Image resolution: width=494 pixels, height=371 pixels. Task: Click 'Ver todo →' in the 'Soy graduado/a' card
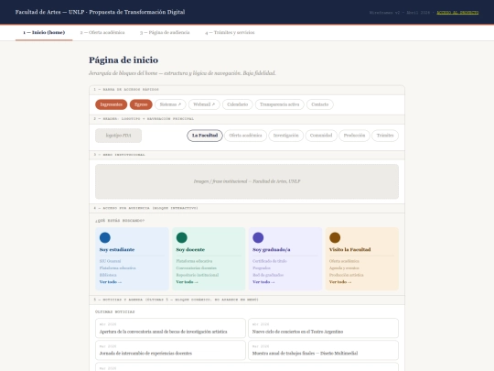coord(263,282)
